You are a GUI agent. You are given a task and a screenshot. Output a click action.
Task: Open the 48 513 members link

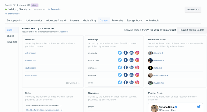(x=12, y=14)
